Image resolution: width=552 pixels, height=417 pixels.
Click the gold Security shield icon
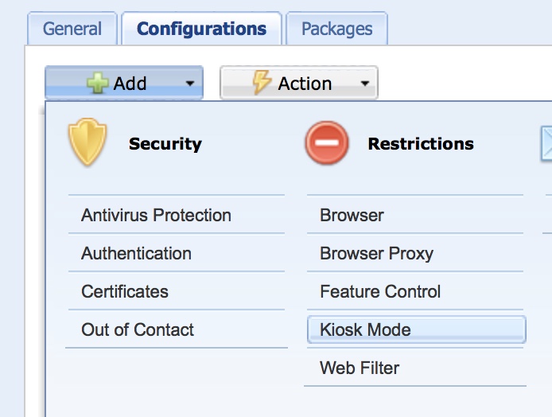click(87, 144)
